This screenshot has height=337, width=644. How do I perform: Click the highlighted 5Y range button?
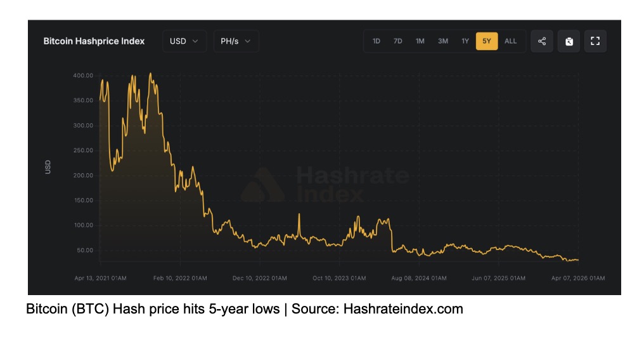tap(487, 41)
